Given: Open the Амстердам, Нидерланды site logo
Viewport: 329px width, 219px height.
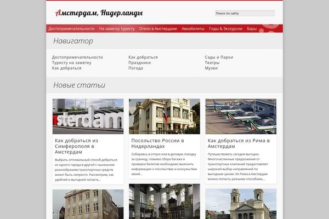Looking at the screenshot, I should pos(99,13).
